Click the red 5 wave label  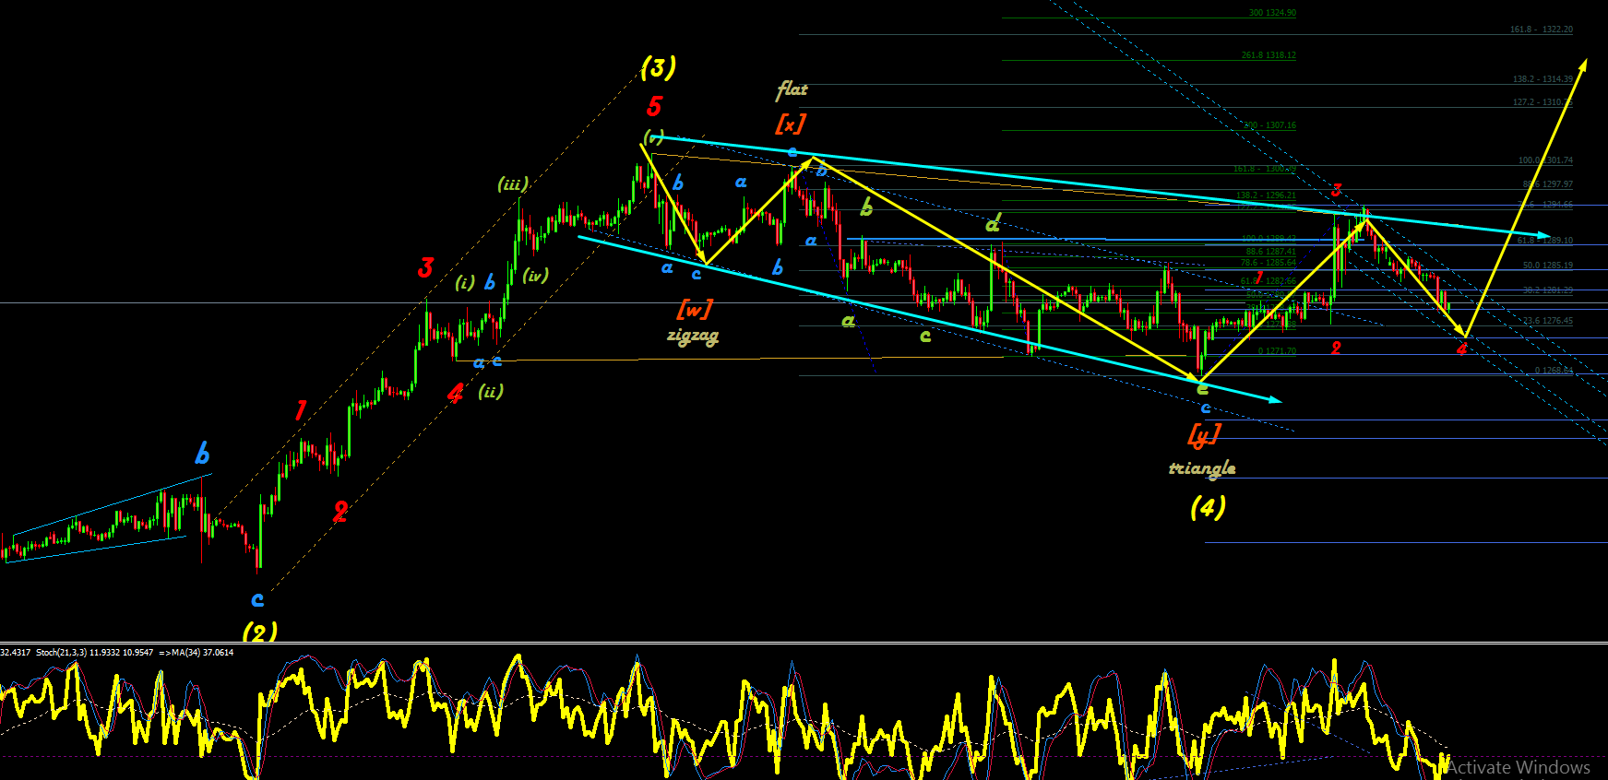coord(654,107)
